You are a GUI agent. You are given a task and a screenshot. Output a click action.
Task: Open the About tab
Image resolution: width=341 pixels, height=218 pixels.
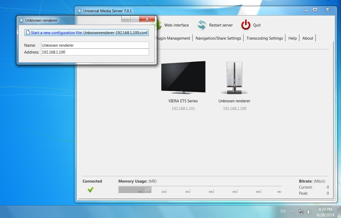pos(308,38)
